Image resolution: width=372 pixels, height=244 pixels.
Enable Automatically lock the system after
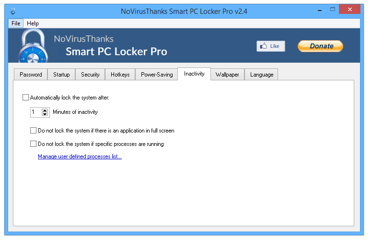[25, 98]
